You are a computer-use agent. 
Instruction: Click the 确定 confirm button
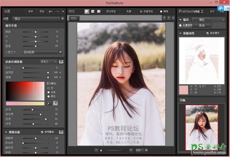(x=202, y=19)
